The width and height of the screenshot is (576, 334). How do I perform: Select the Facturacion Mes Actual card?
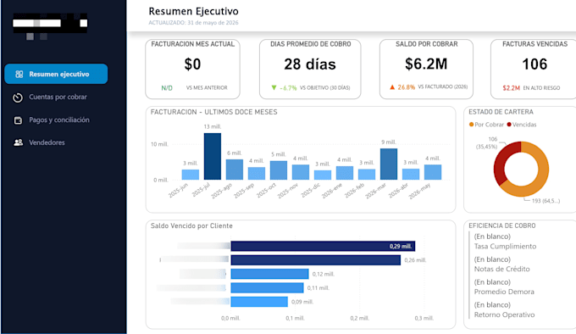click(x=192, y=69)
